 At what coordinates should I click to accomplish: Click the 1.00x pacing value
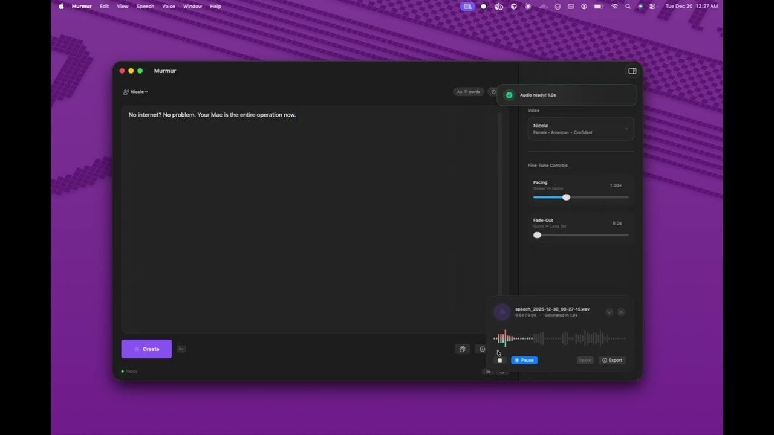pos(616,185)
